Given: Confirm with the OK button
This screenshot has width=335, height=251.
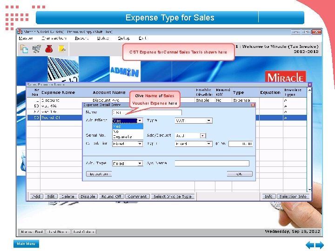Looking at the screenshot, I should pos(240,174).
